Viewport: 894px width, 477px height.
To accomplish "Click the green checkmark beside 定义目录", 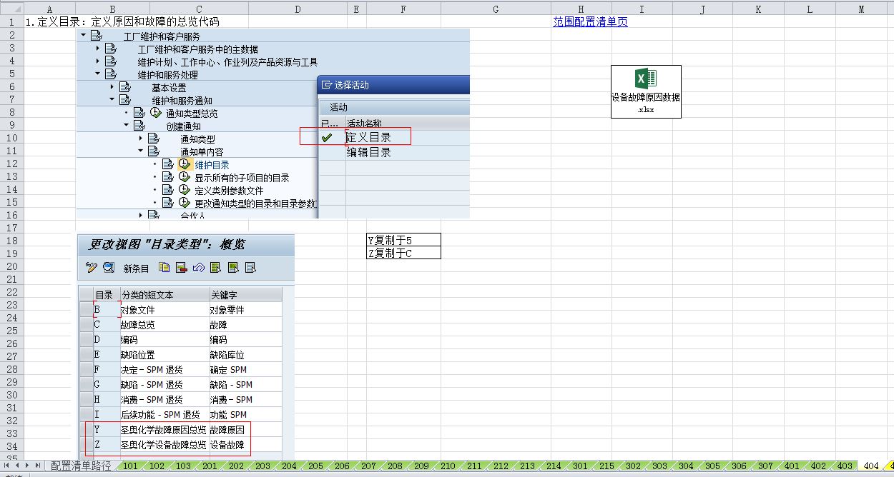I will (x=328, y=137).
